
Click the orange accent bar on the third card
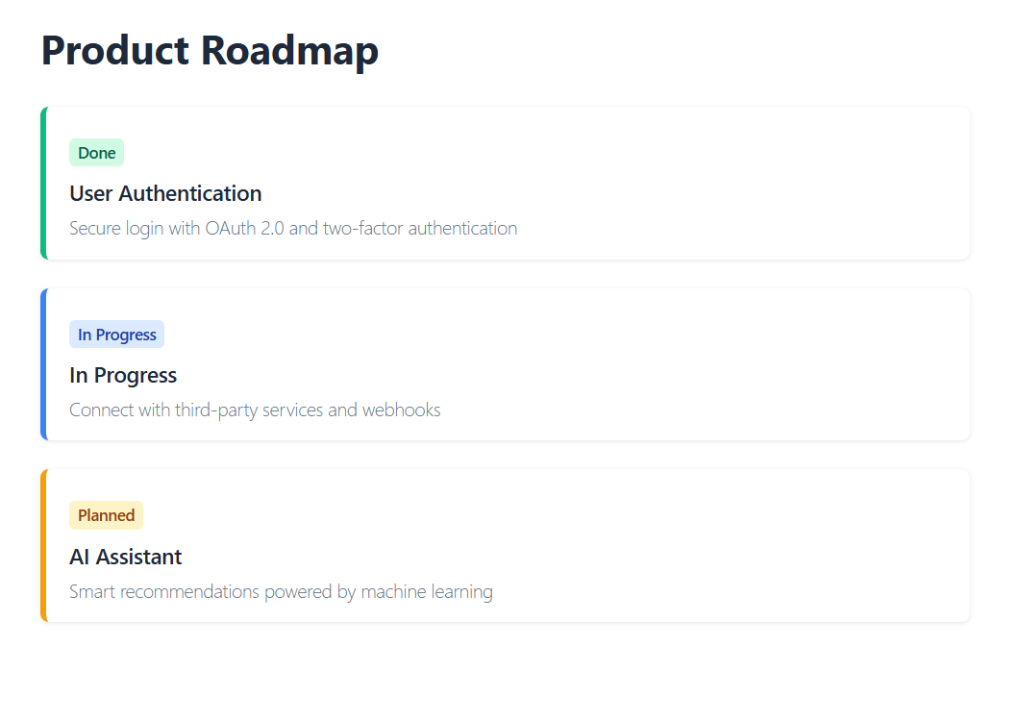(x=43, y=546)
